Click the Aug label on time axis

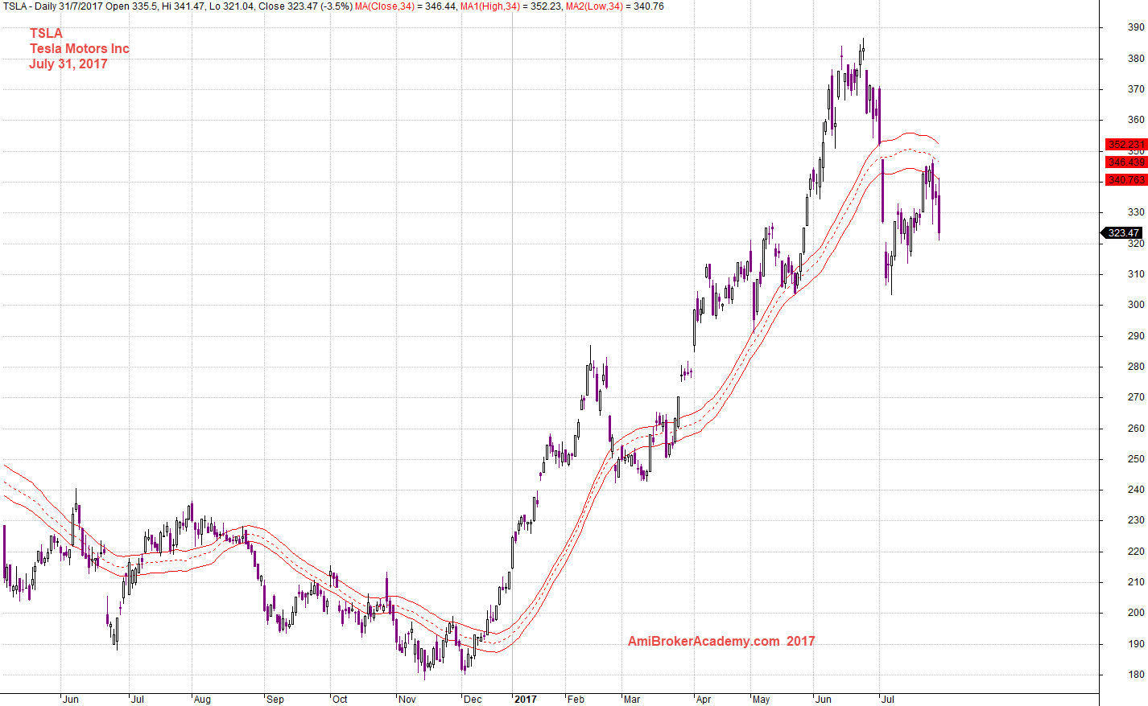[x=203, y=700]
